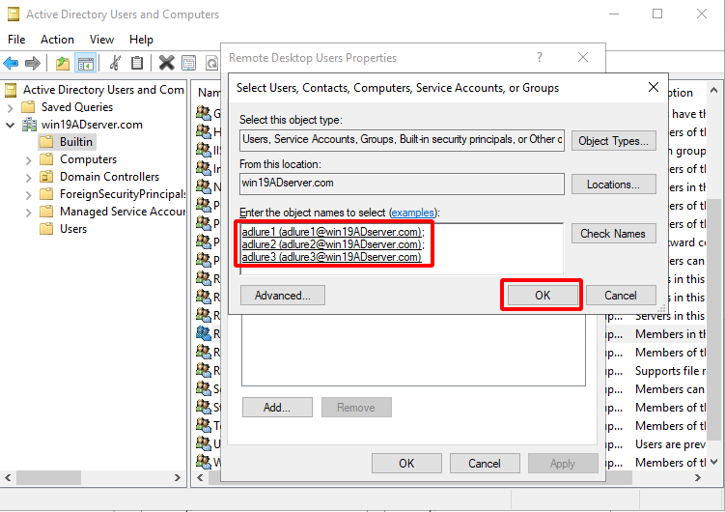
Task: Click the Users folder icon in tree
Action: coord(46,229)
